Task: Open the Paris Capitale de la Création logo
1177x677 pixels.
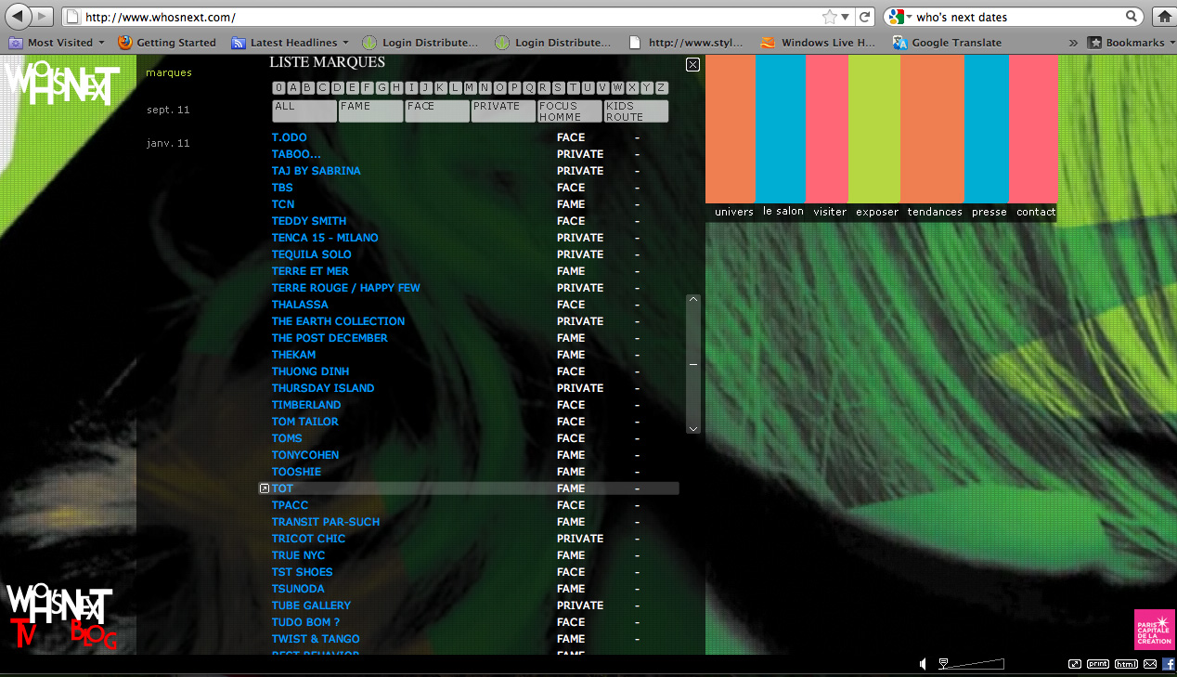Action: 1155,630
